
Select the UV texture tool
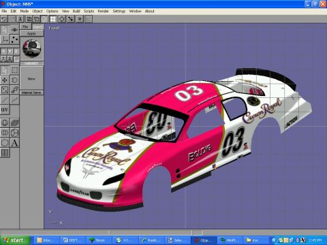[x=5, y=110]
